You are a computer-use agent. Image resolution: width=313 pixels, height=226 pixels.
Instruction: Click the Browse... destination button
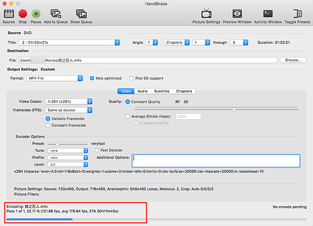pyautogui.click(x=293, y=60)
